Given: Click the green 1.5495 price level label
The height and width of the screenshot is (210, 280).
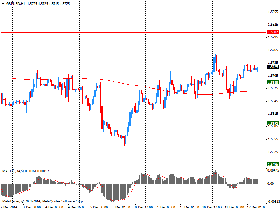Looking at the screenshot, I should (x=273, y=164).
